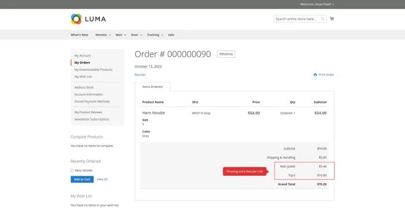Click the Recently Ordered heading
Screen dimensions: 405x208
coord(86,161)
